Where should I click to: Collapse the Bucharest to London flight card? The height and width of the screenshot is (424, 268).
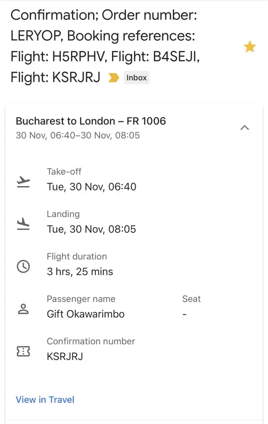point(244,128)
